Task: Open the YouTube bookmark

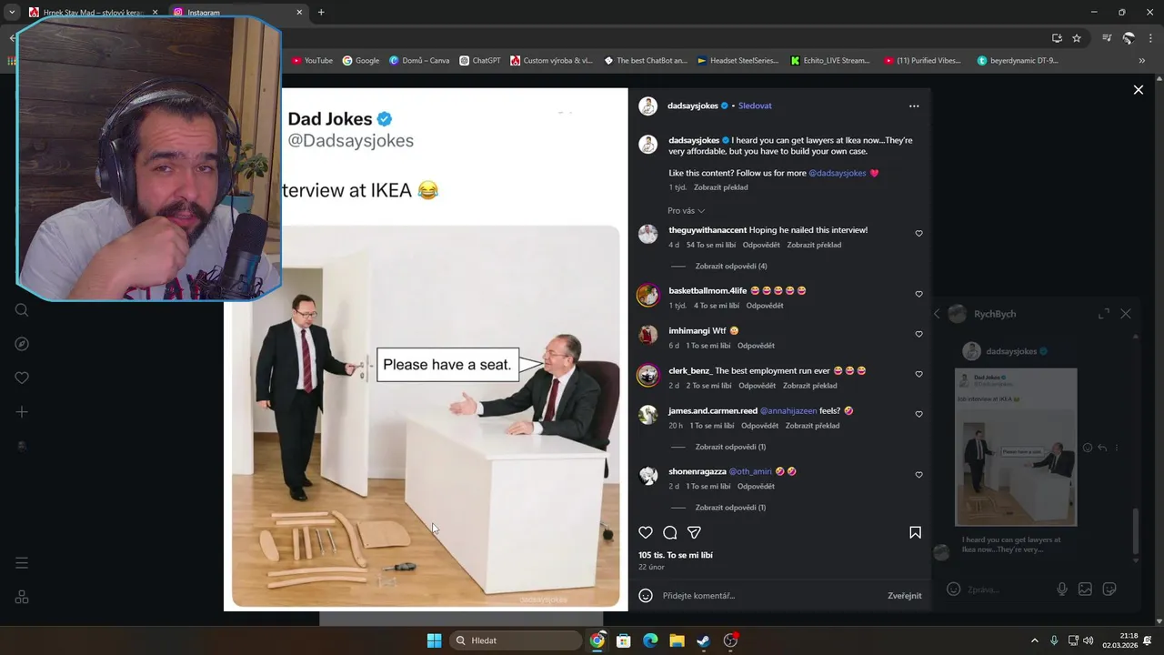Action: (x=312, y=61)
